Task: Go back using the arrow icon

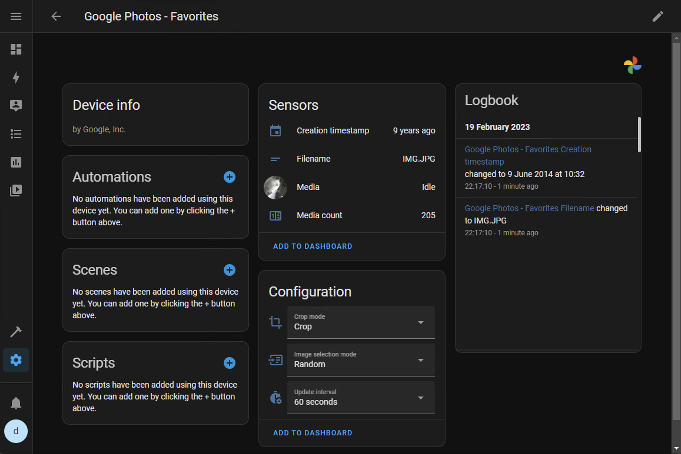Action: 56,16
